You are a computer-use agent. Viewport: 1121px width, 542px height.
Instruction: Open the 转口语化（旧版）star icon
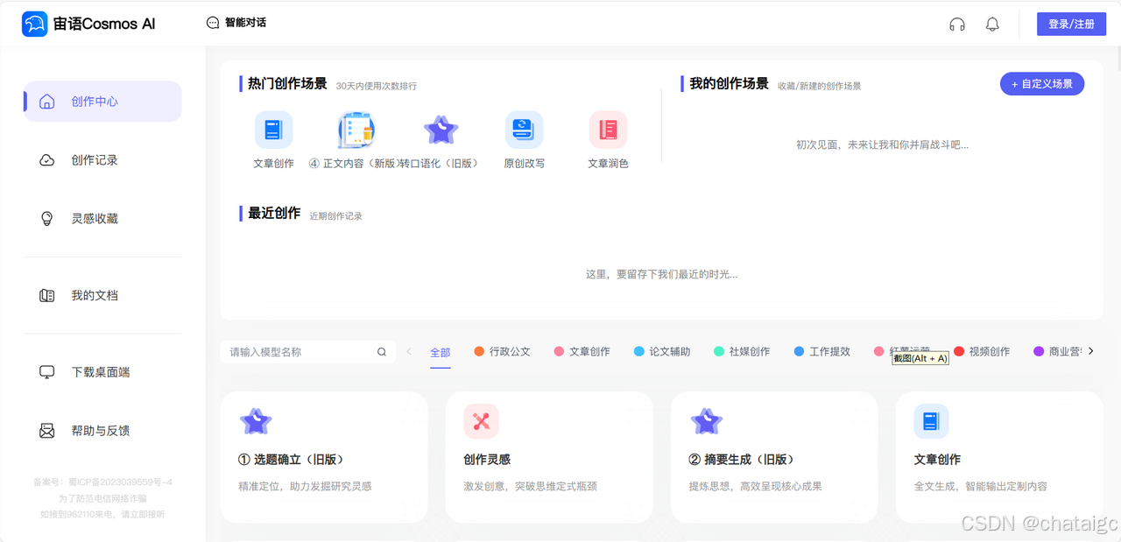[x=441, y=130]
